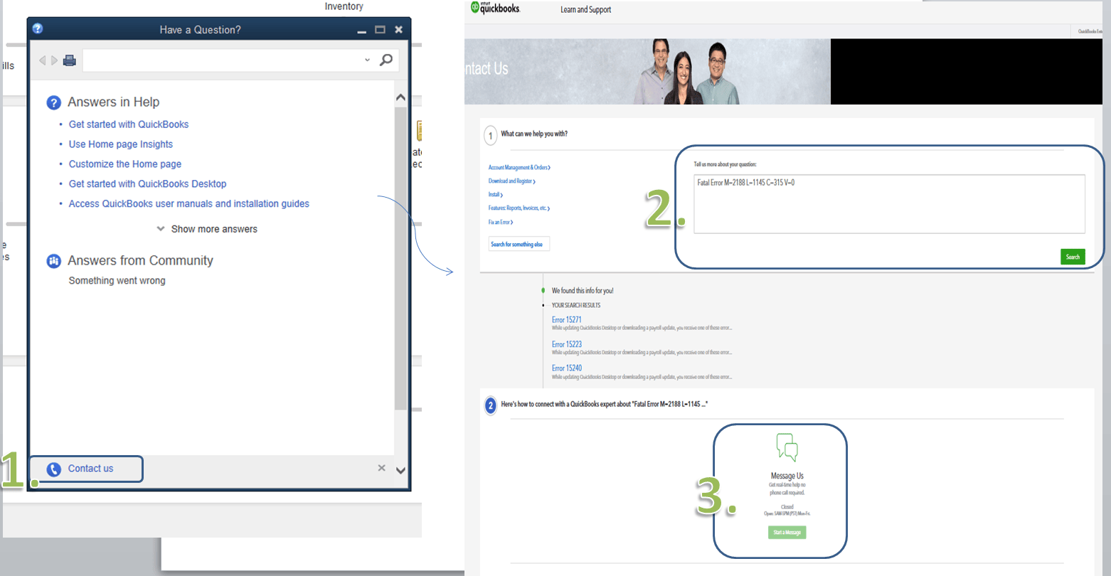Click the We found this info for you text

(583, 291)
